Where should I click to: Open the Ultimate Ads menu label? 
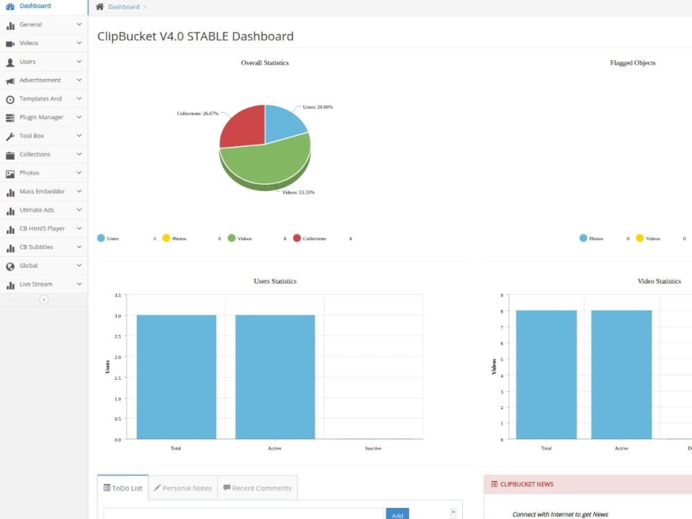click(x=37, y=210)
